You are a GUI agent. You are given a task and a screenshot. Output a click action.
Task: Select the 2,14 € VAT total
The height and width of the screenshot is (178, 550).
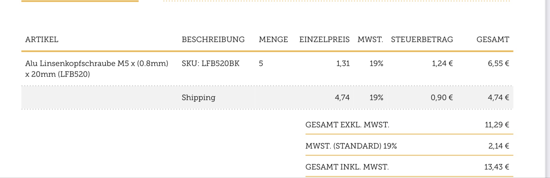pos(499,146)
